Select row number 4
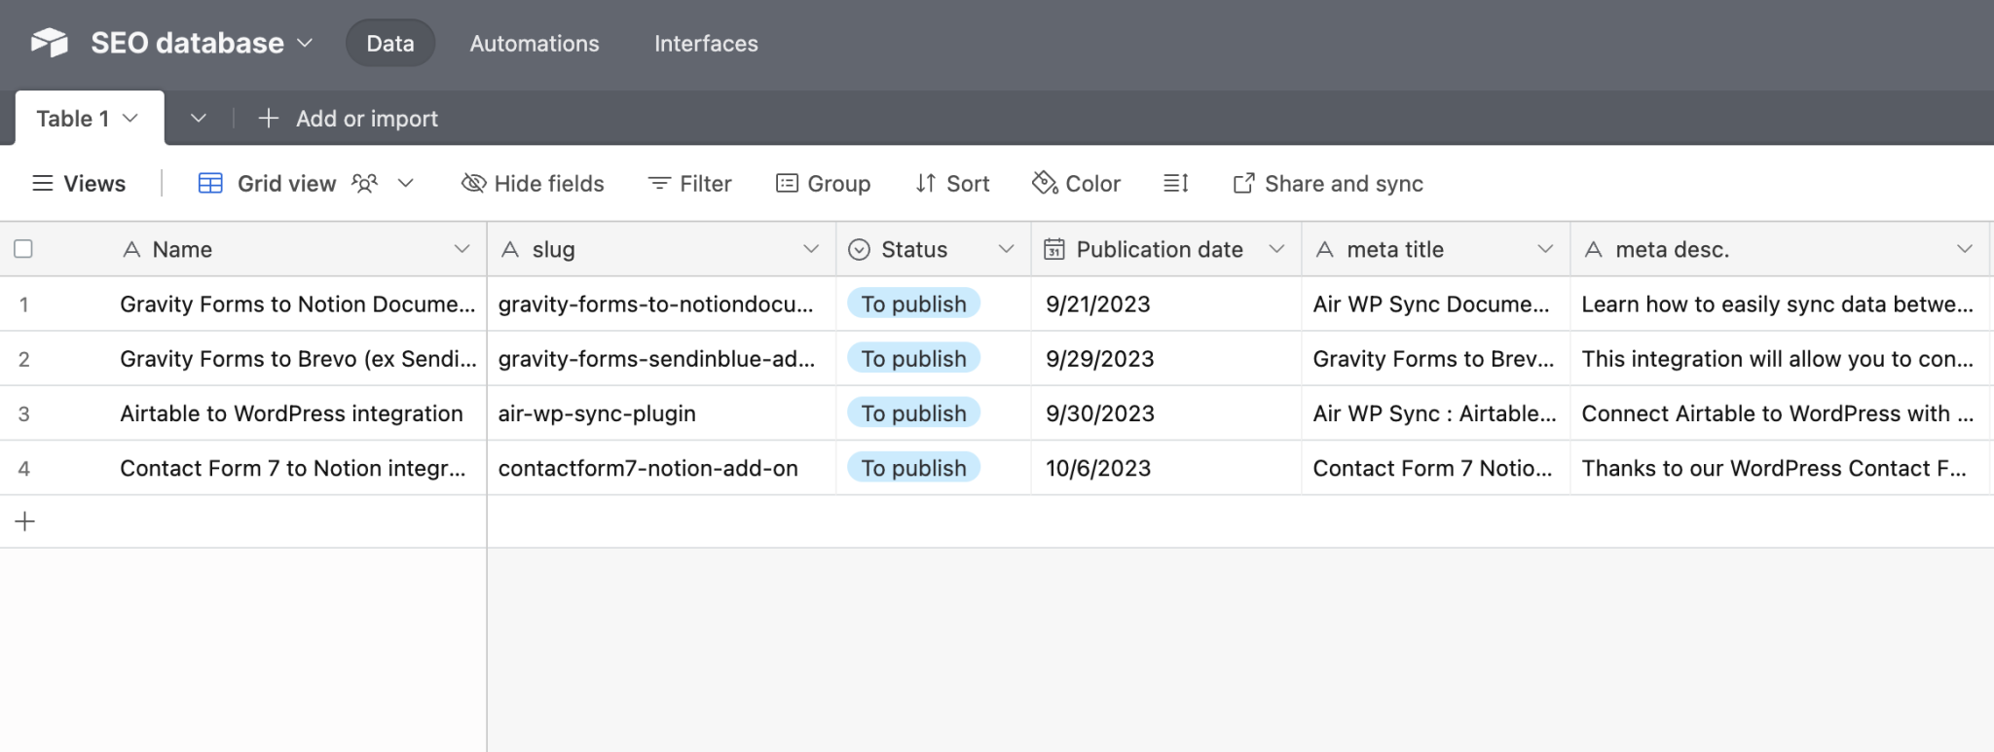 click(x=23, y=468)
